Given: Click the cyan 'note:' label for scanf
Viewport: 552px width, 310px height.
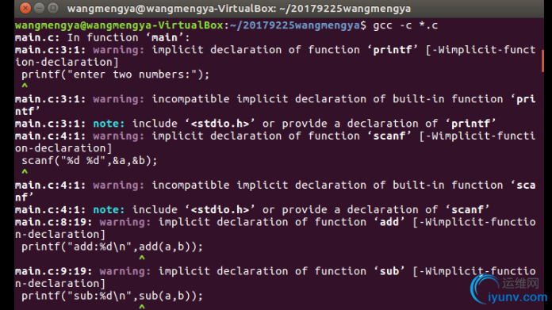Looking at the screenshot, I should (x=109, y=210).
